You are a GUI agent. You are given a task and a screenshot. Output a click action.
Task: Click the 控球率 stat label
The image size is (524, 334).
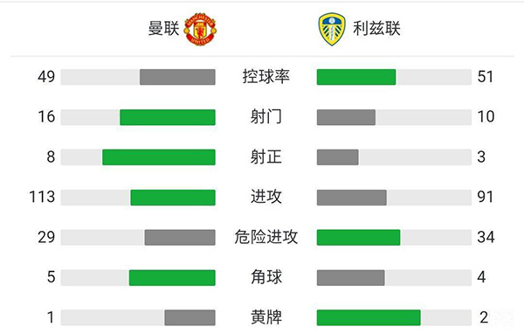(266, 77)
